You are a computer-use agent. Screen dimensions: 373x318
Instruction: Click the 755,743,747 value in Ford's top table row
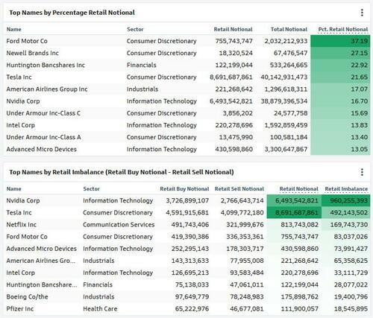[x=233, y=41]
